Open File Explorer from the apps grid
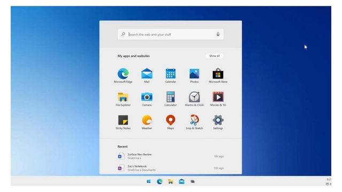This screenshot has height=192, width=342. 123,99
